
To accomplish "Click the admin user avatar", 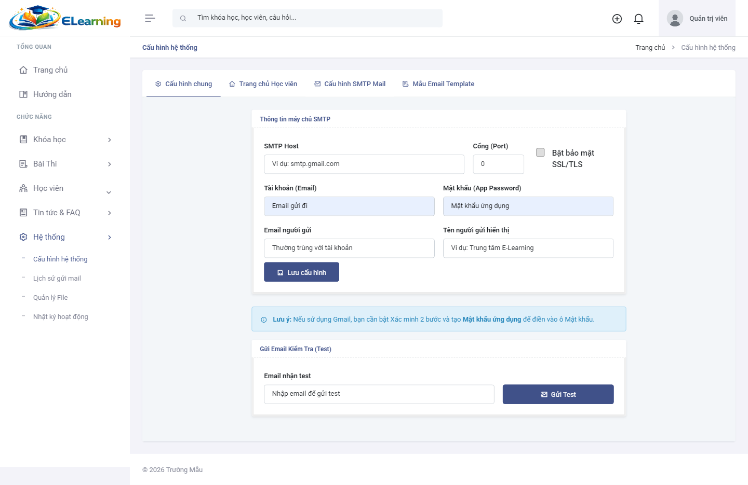I will [675, 18].
